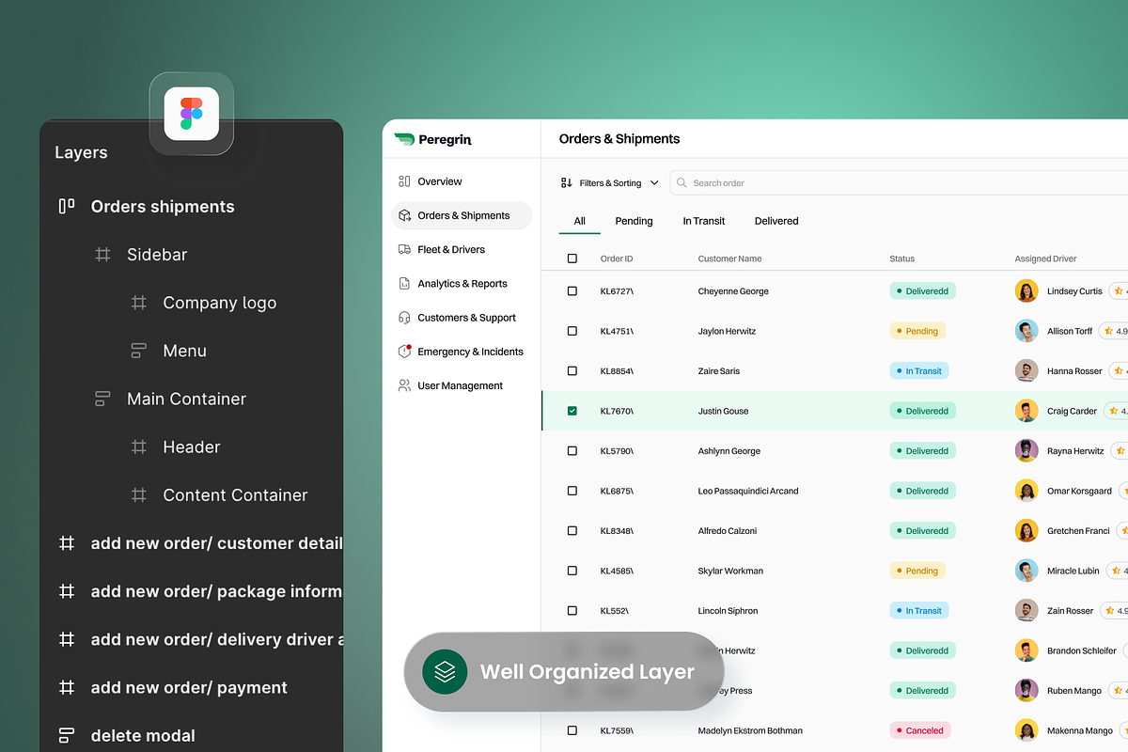Click the Status column header
This screenshot has height=752, width=1128.
[x=902, y=258]
